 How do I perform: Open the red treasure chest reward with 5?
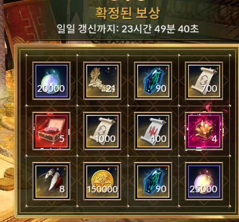(51, 131)
